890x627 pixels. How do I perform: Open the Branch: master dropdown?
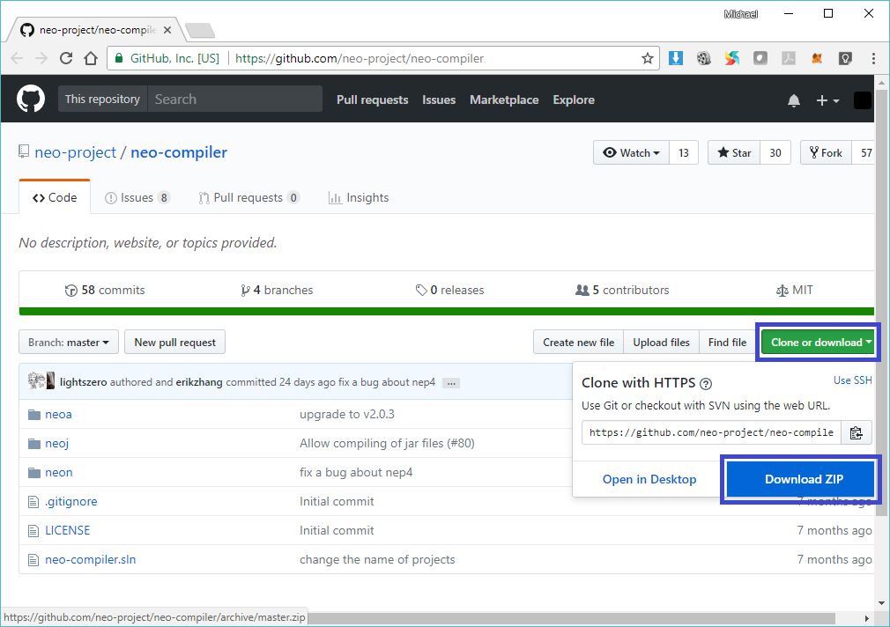pos(69,343)
